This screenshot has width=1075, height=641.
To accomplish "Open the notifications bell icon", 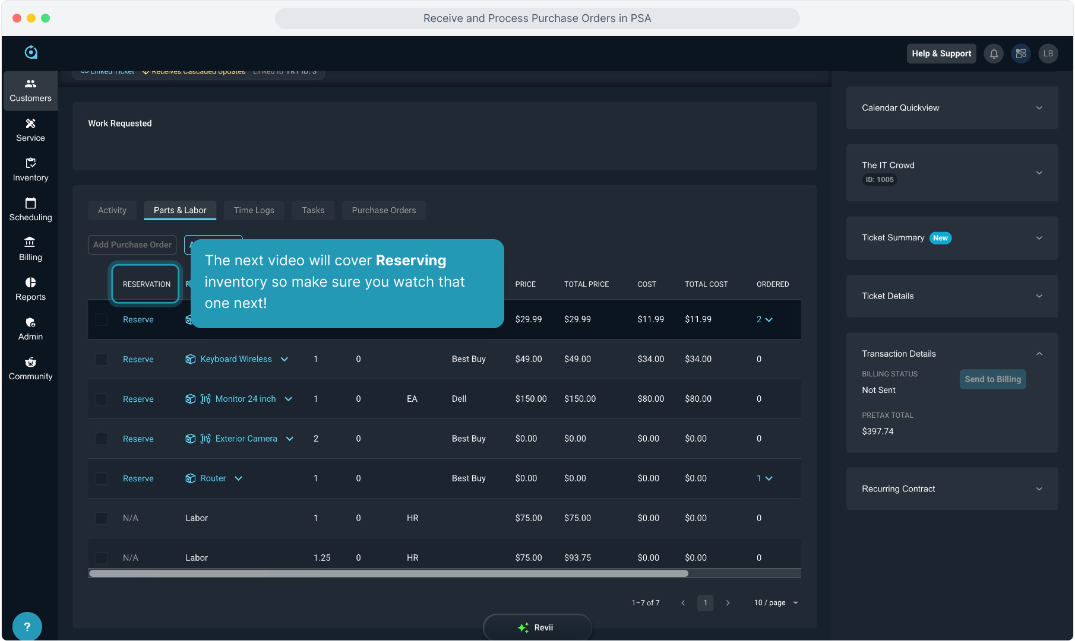I will (x=994, y=53).
